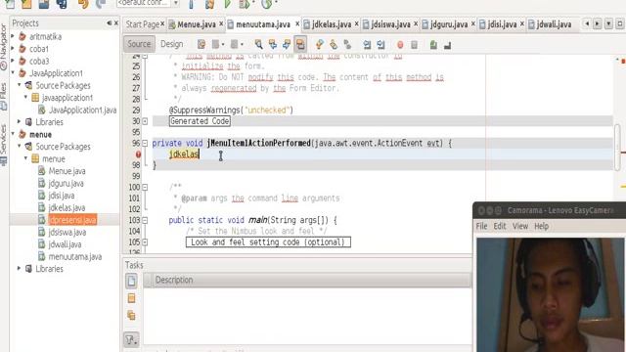Click the Last Edit icon in editor toolbar
The image size is (626, 352).
click(201, 44)
